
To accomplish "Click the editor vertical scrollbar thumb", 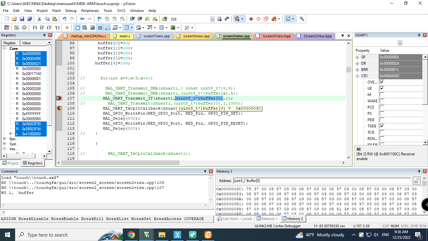I will [x=348, y=70].
